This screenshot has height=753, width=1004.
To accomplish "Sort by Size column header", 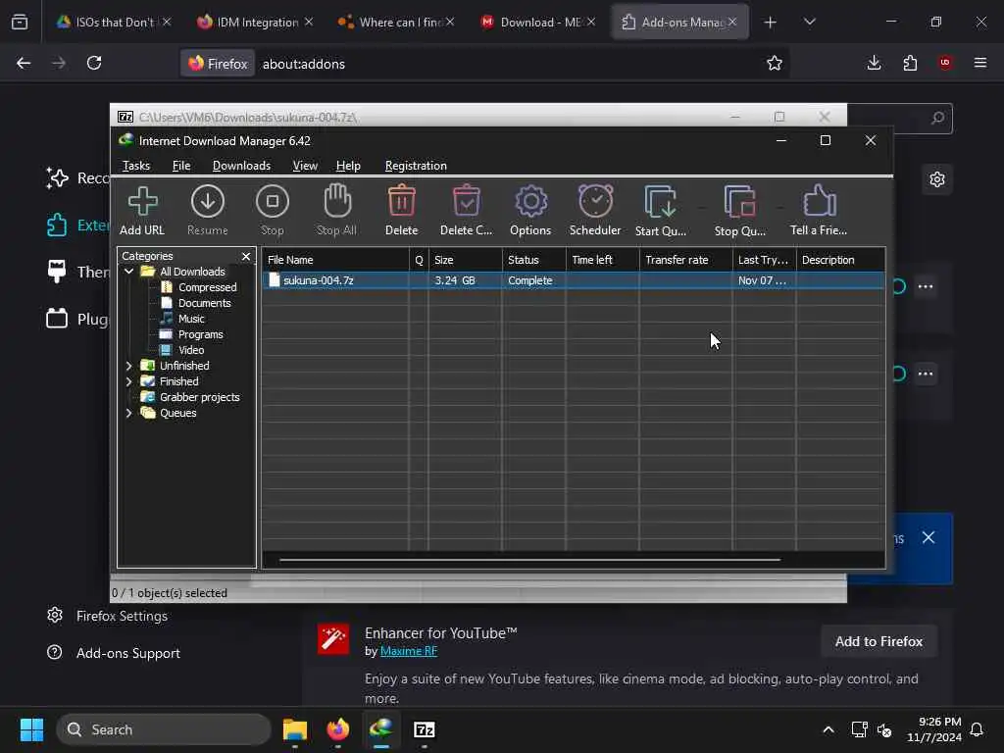I will pyautogui.click(x=466, y=260).
